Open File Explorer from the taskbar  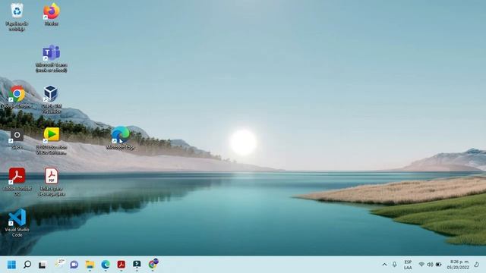click(x=90, y=265)
